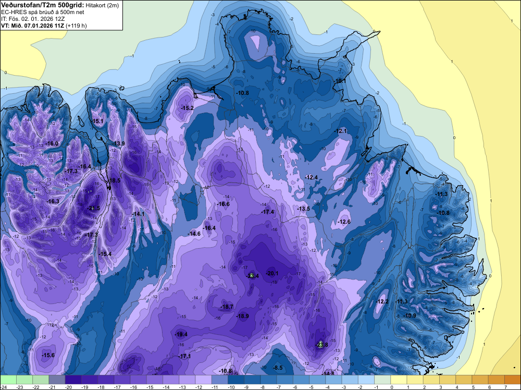This screenshot has height=390, width=521.
Task: Click the title 'Veðurstofan/T2m 500grid:'
Action: pos(43,5)
